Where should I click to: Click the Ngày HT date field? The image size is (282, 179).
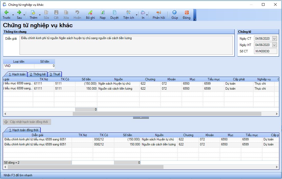pos(263,45)
